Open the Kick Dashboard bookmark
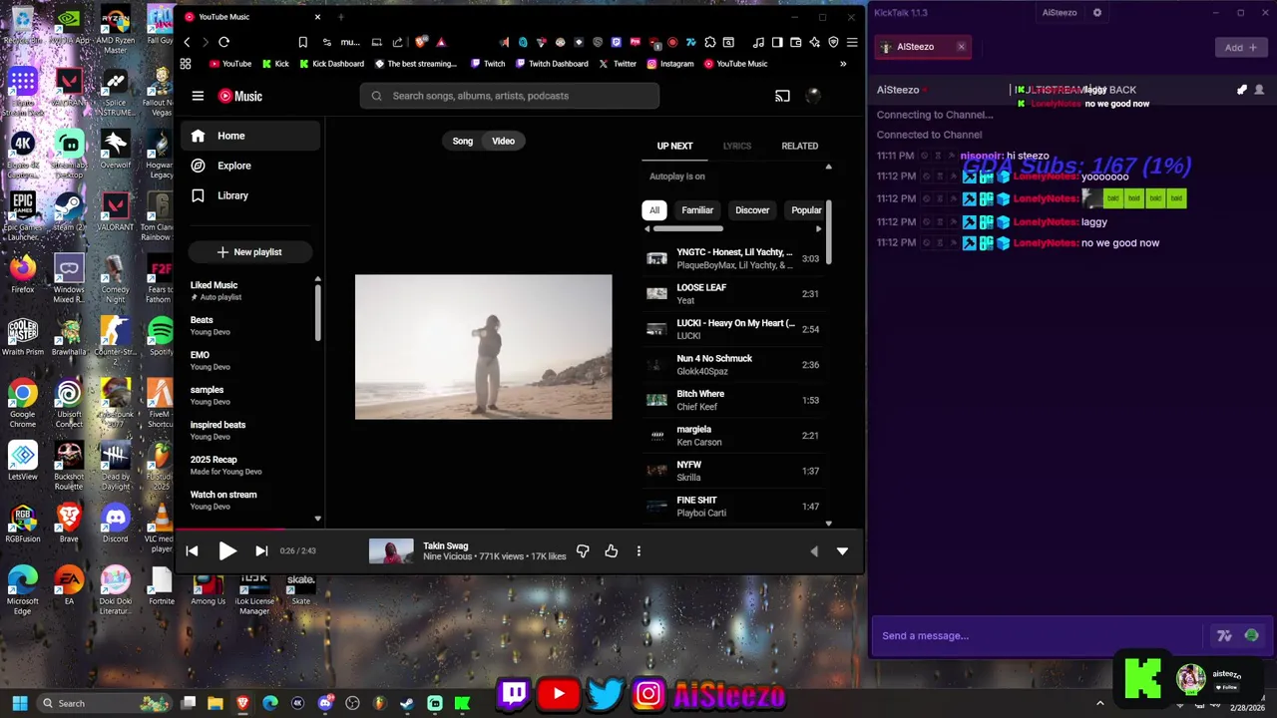This screenshot has width=1277, height=718. tap(331, 64)
